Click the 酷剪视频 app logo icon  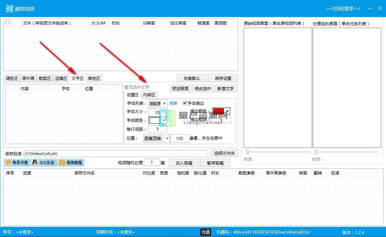click(x=9, y=9)
